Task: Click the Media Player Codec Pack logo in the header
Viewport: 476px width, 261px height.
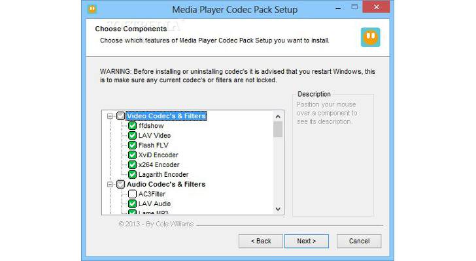Action: (x=371, y=37)
